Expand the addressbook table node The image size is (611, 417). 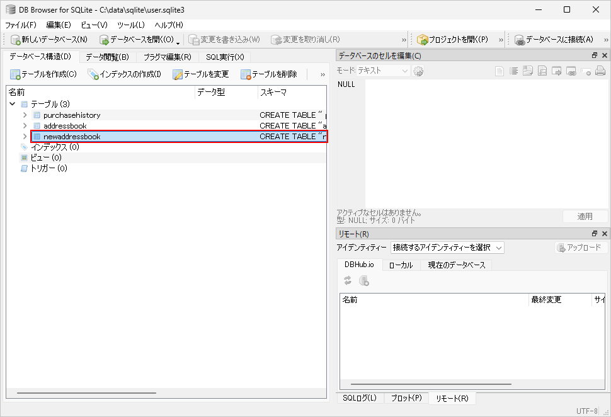[x=25, y=126]
